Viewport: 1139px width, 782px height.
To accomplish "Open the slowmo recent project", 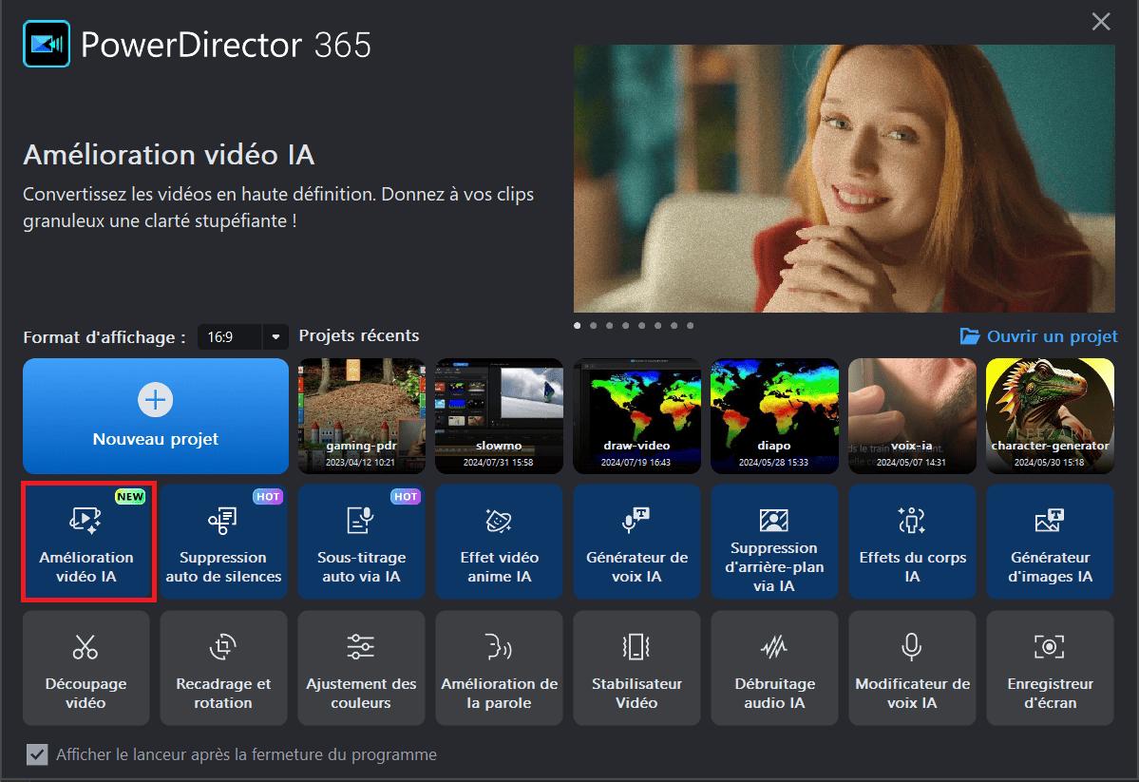I will (x=499, y=415).
